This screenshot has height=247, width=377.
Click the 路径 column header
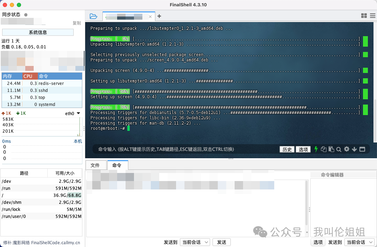pos(24,173)
